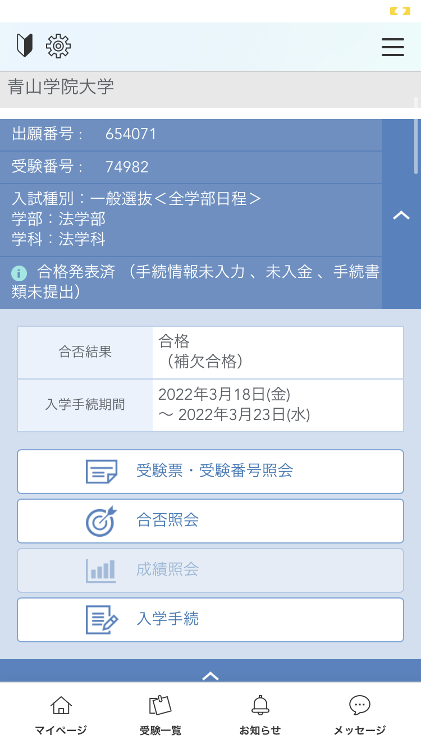Viewport: 421px width, 749px height.
Task: Tap the 青山学院大学 header
Action: (61, 87)
